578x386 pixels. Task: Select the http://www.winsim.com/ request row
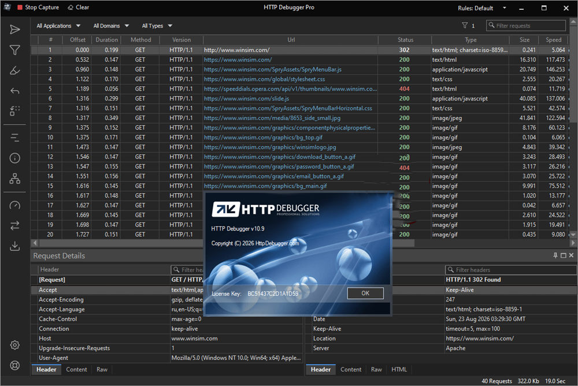point(301,50)
